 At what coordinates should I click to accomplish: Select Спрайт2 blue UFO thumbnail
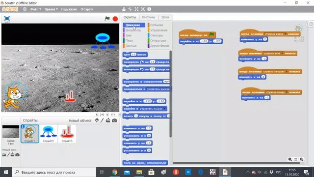48,134
